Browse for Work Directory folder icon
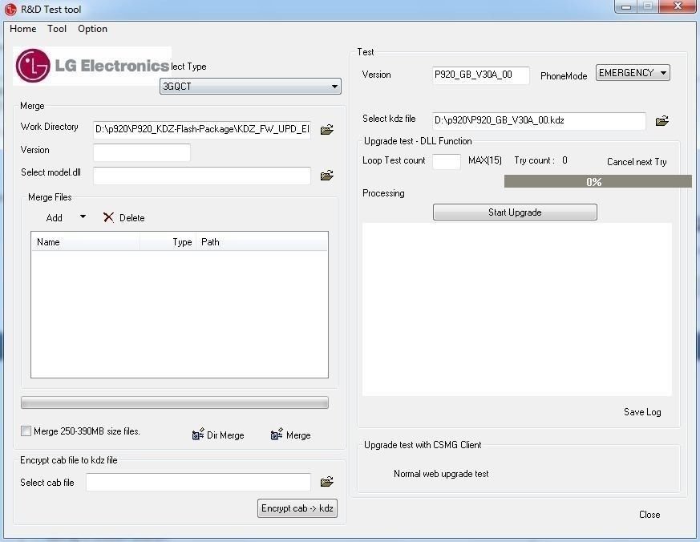The height and width of the screenshot is (542, 700). point(327,129)
